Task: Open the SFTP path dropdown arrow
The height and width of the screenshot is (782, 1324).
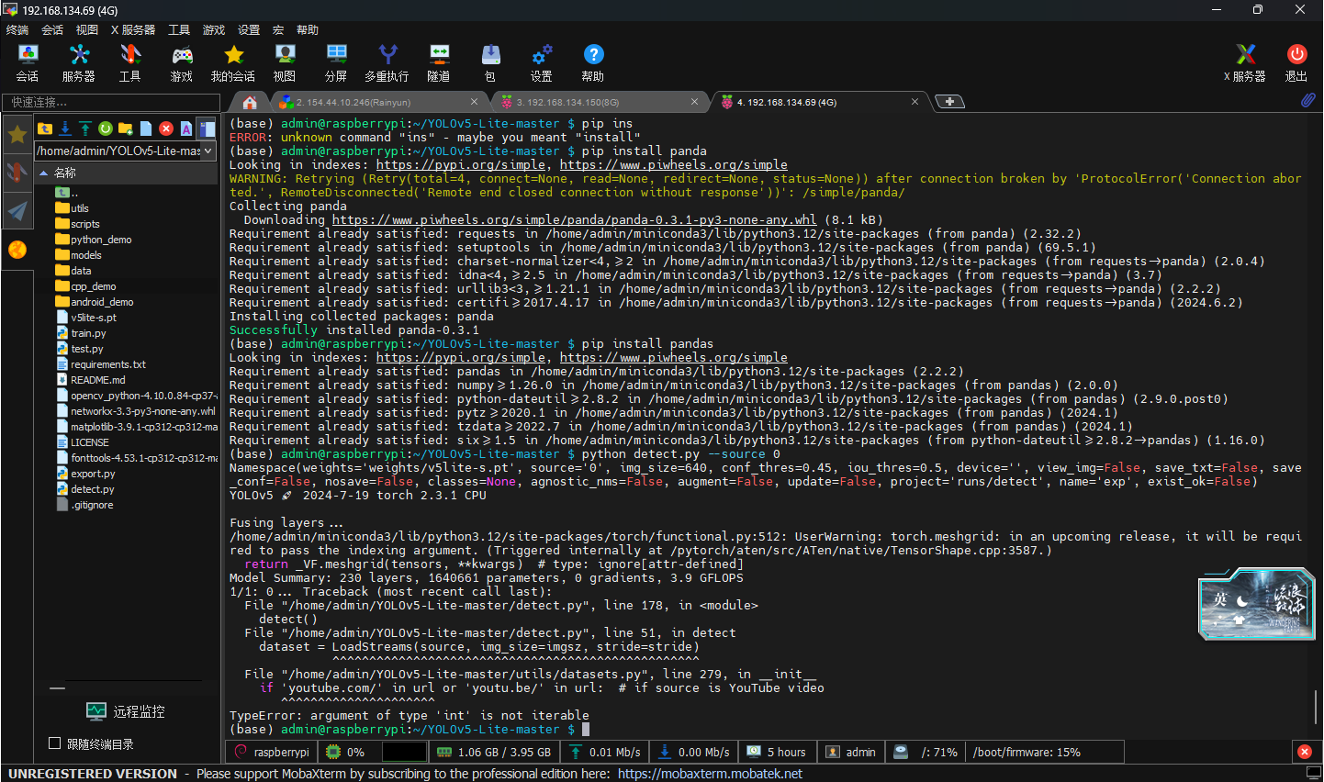Action: pos(208,151)
